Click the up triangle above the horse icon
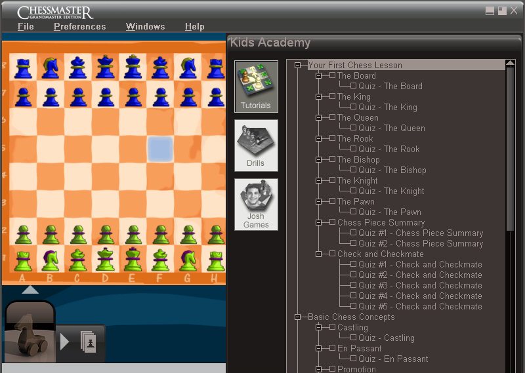Screen dimensions: 525x373 point(30,290)
